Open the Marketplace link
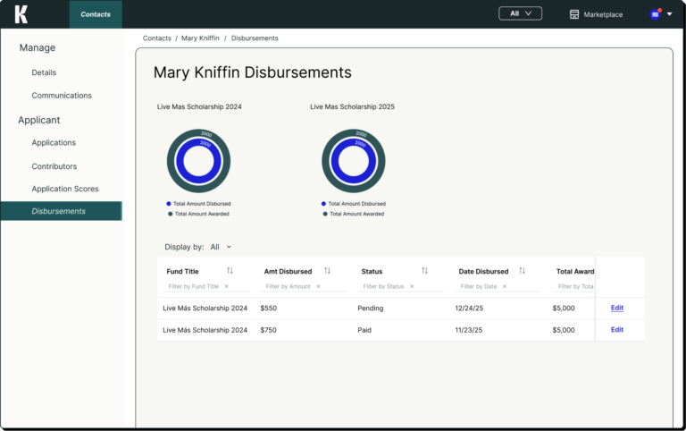686x431 pixels. pos(603,14)
